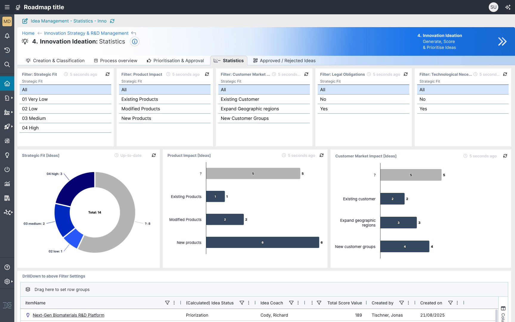This screenshot has width=515, height=322.
Task: Switch to Process overview tab
Action: pos(116,61)
